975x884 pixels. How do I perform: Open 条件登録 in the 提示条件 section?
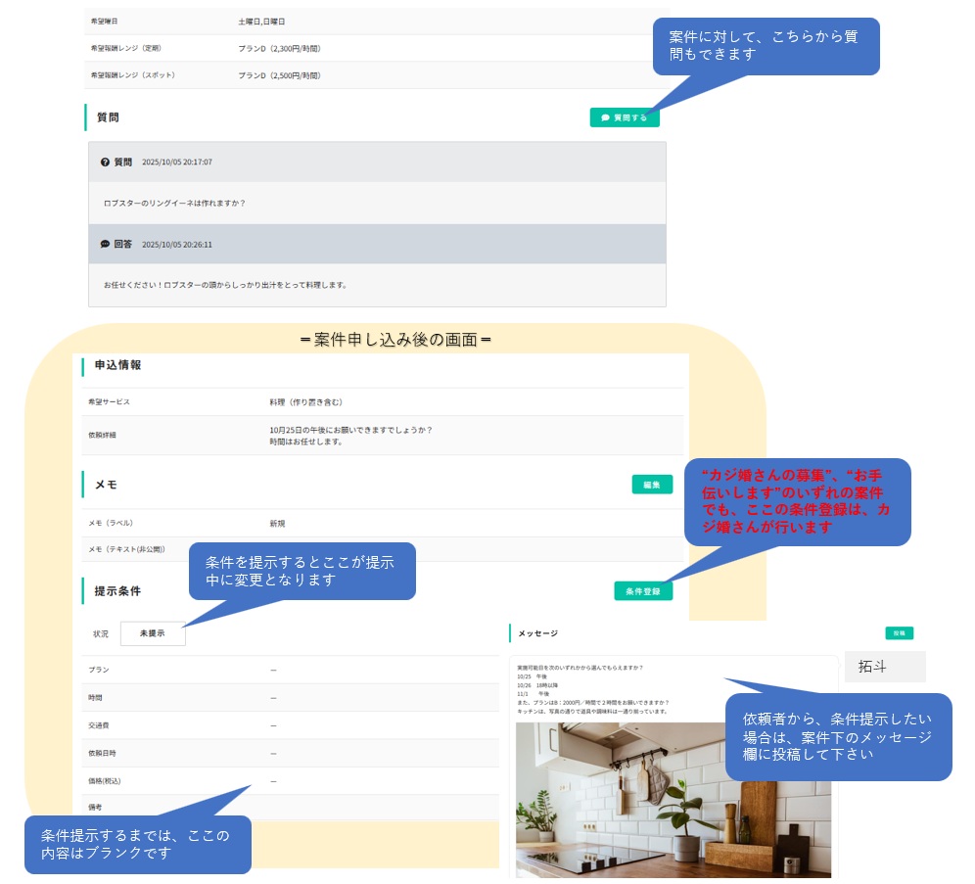643,591
